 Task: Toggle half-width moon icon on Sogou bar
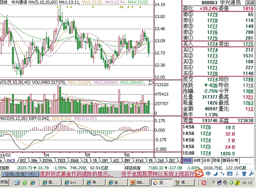(216, 174)
